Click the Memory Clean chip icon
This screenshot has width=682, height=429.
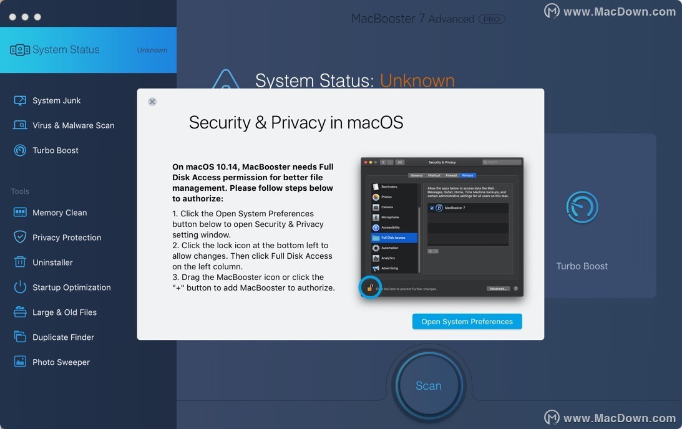point(20,213)
